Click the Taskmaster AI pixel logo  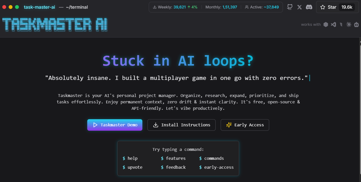pos(55,25)
